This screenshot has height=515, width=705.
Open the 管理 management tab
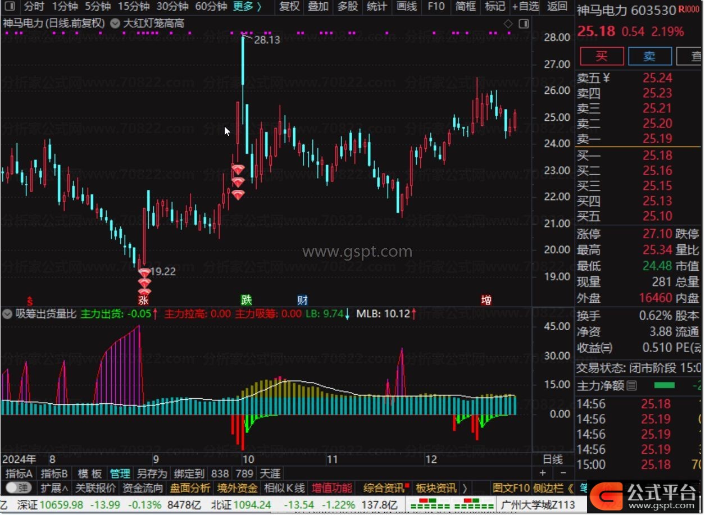[x=121, y=473]
